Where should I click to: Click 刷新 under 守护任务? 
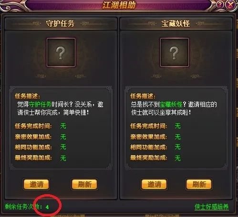84,184
